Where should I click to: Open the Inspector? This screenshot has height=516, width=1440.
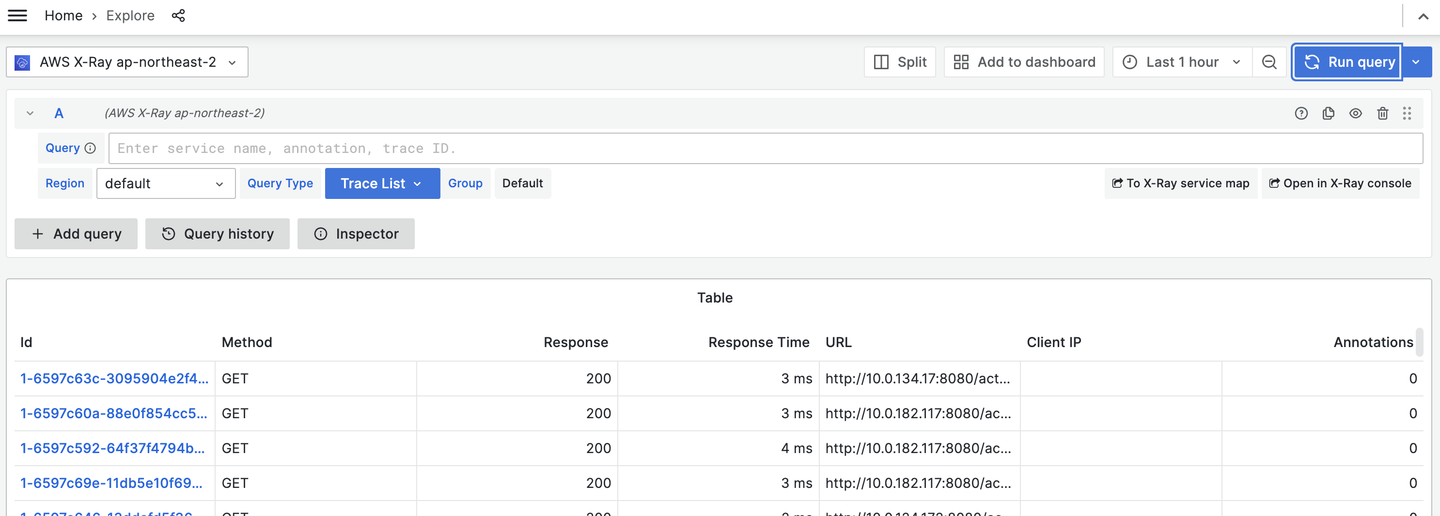tap(356, 234)
